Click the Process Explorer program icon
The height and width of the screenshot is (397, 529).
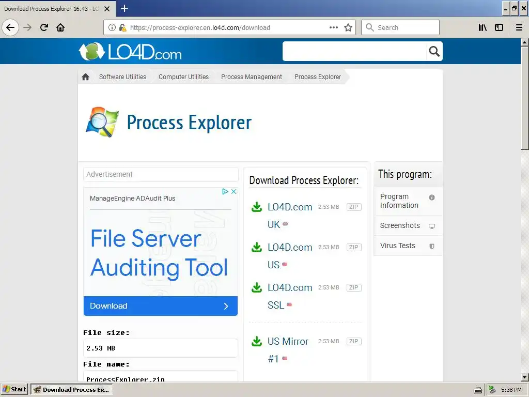(x=102, y=122)
